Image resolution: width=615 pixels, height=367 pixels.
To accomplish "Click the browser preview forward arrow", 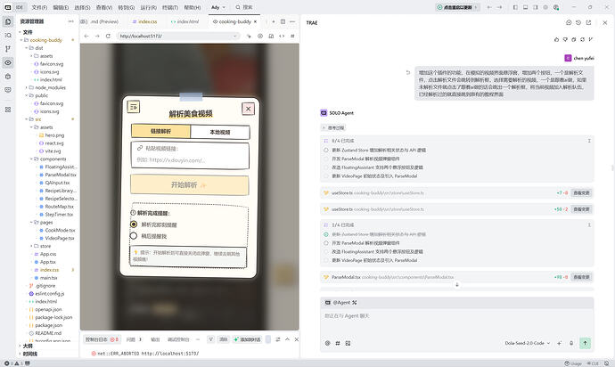I will click(97, 36).
